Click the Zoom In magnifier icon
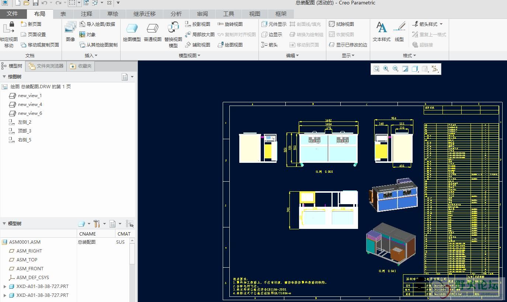The image size is (507, 302). [x=386, y=69]
